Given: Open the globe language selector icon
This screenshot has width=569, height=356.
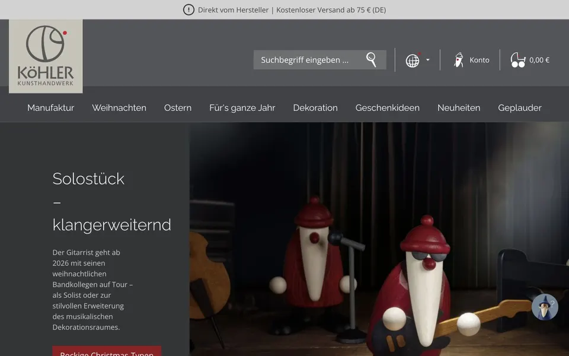Looking at the screenshot, I should pos(413,61).
